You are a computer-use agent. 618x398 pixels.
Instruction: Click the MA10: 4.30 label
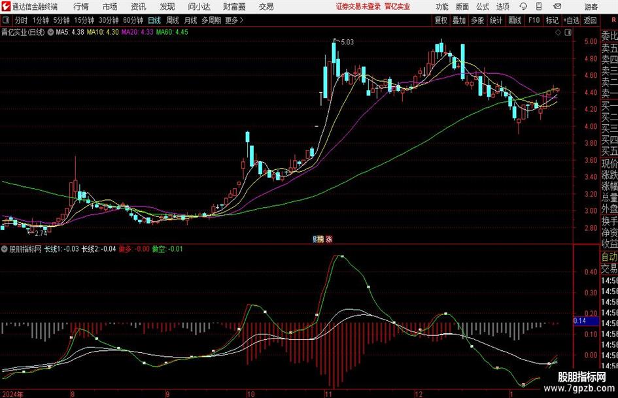[x=103, y=32]
